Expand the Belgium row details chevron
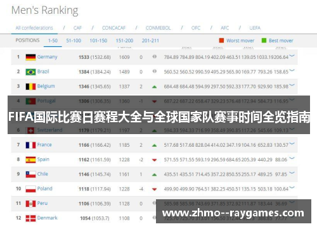Screen dimensions: 317x229 pos(292,85)
